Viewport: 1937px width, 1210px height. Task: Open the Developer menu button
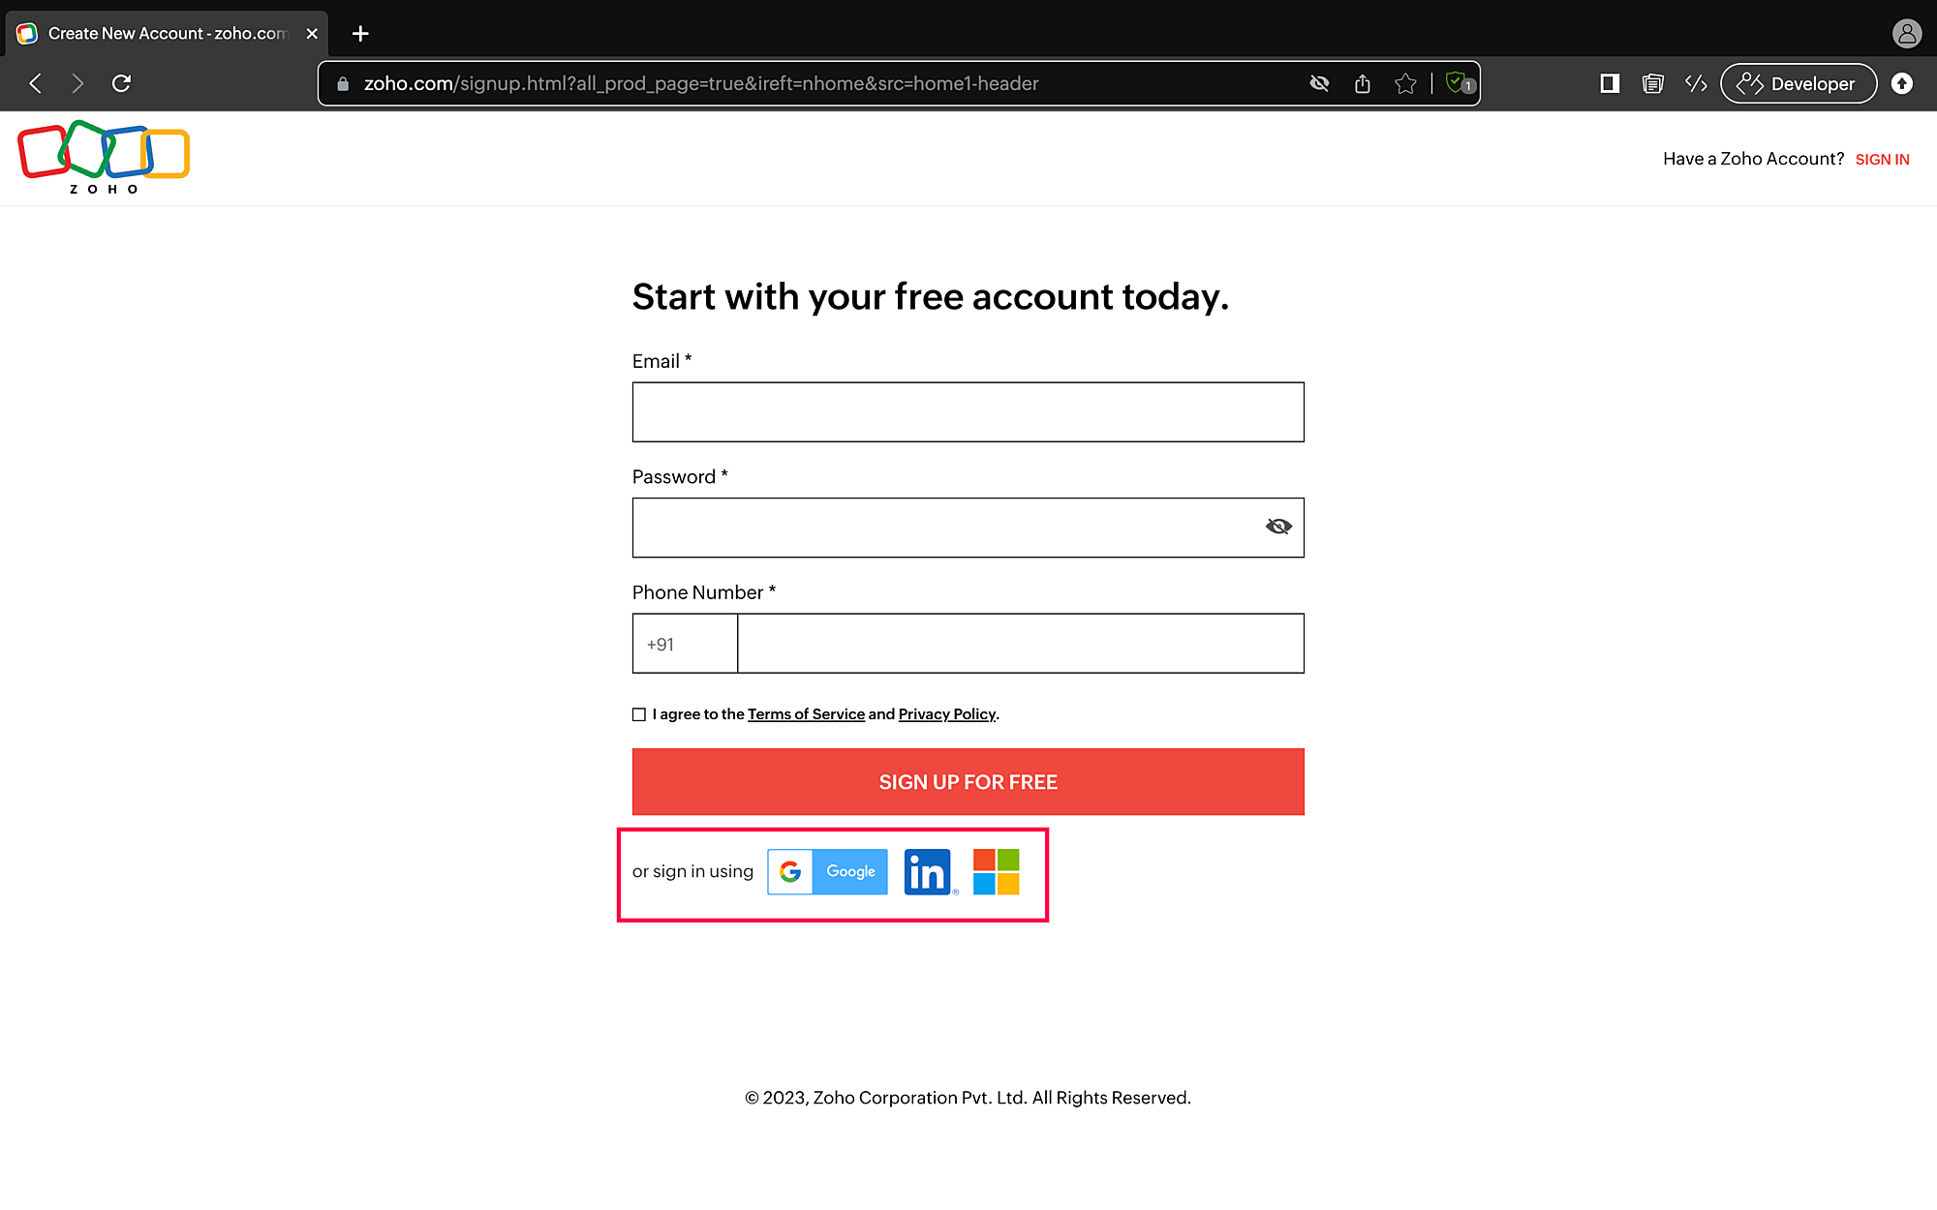click(x=1798, y=83)
